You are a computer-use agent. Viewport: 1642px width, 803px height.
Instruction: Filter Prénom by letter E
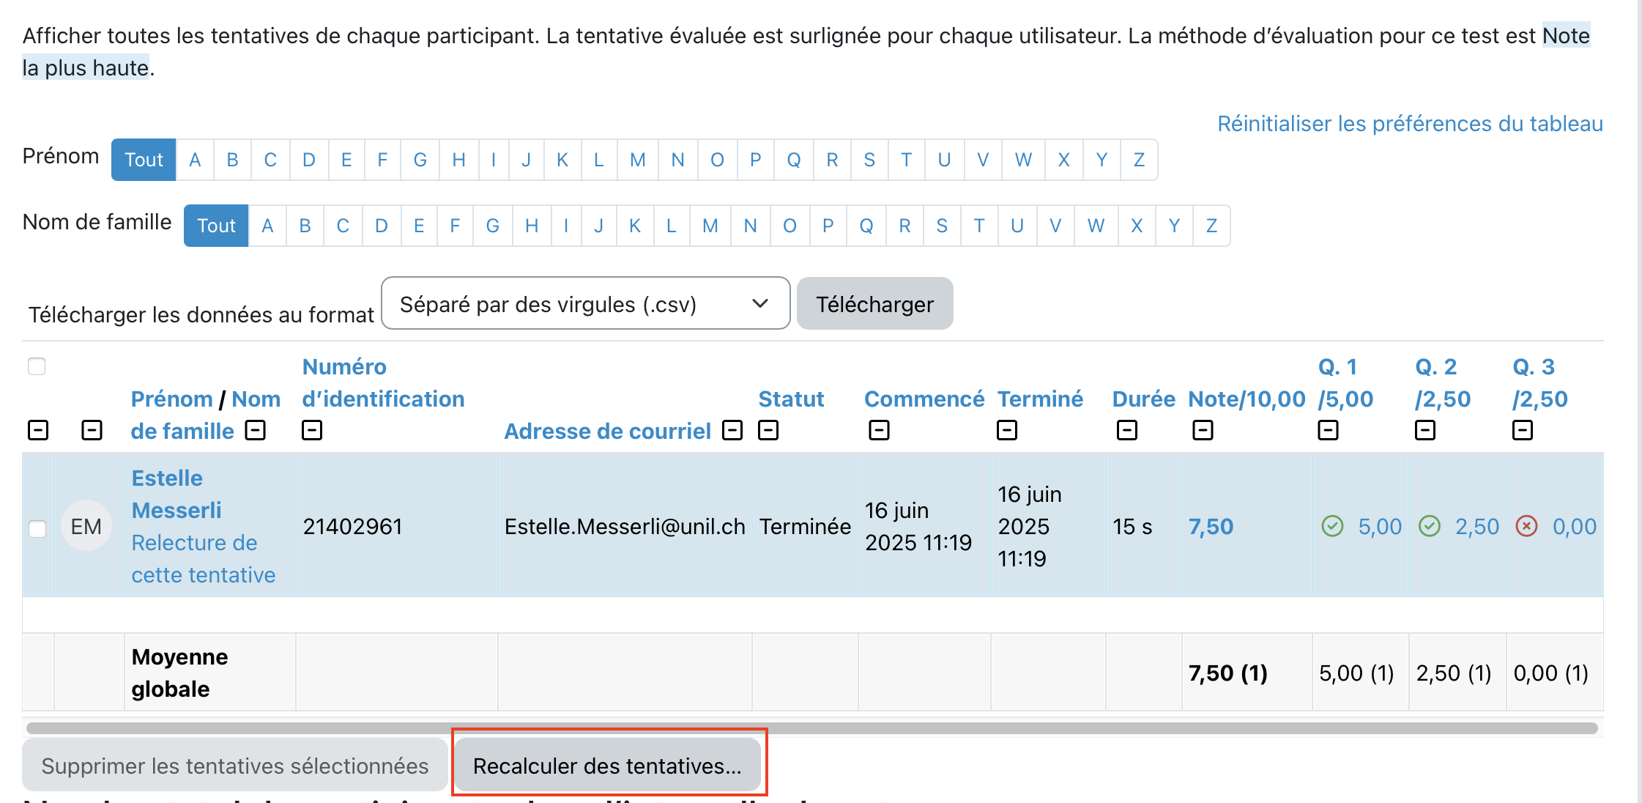click(x=346, y=160)
